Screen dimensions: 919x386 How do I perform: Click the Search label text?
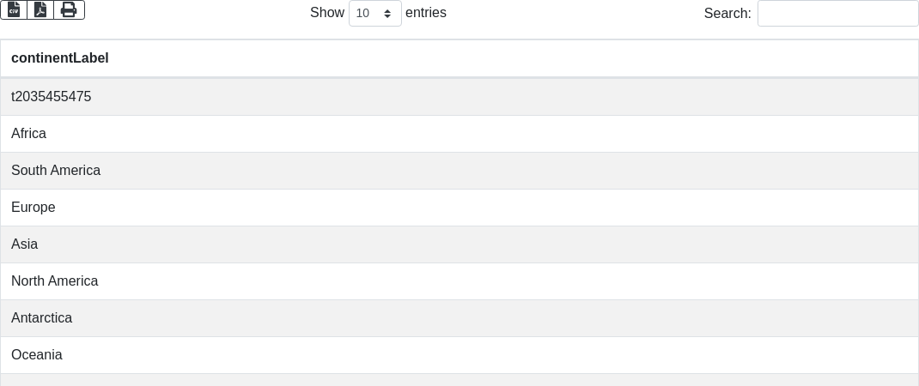coord(727,13)
